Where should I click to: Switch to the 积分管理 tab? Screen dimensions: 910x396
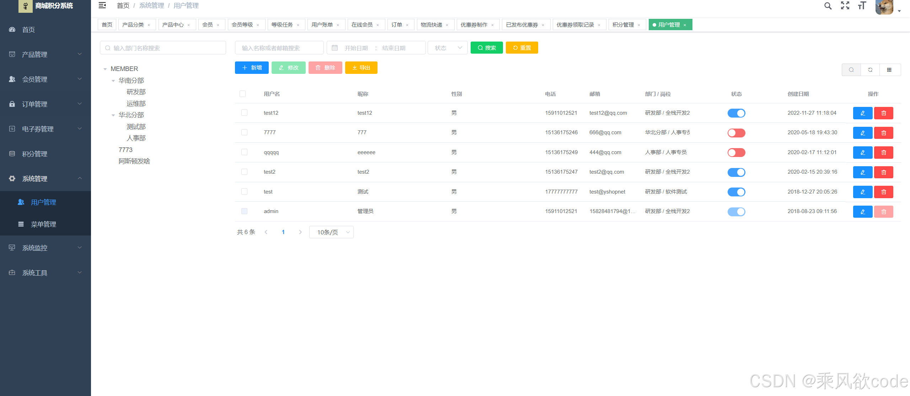623,25
